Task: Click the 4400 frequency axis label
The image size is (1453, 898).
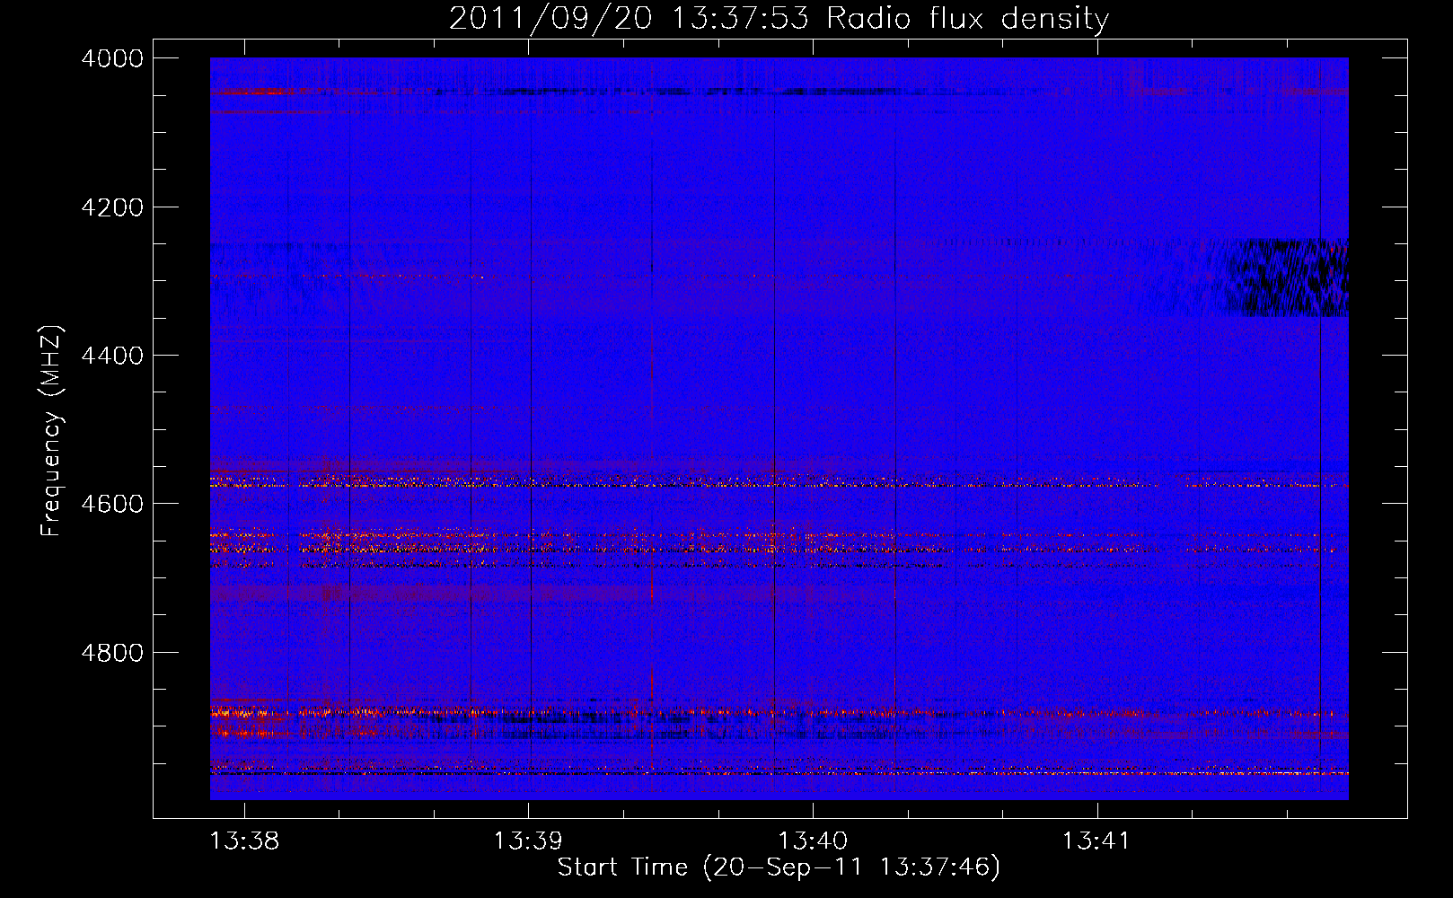Action: point(112,356)
